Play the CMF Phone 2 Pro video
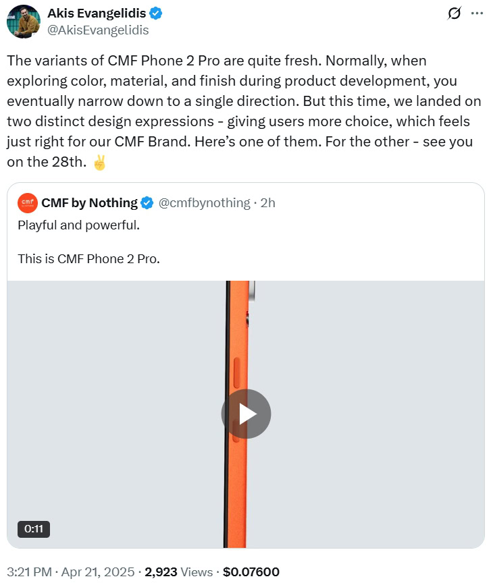This screenshot has height=583, width=491. click(246, 414)
